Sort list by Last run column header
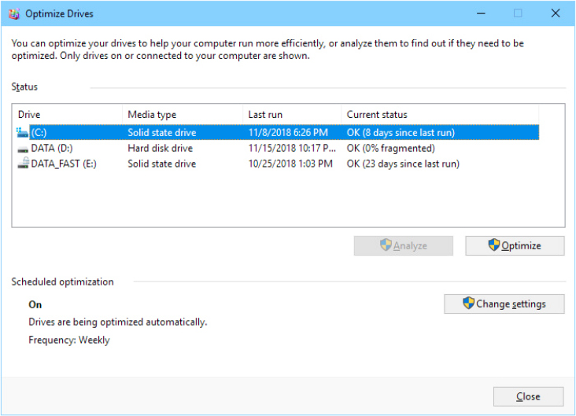Viewport: 576px width, 416px height. point(291,115)
